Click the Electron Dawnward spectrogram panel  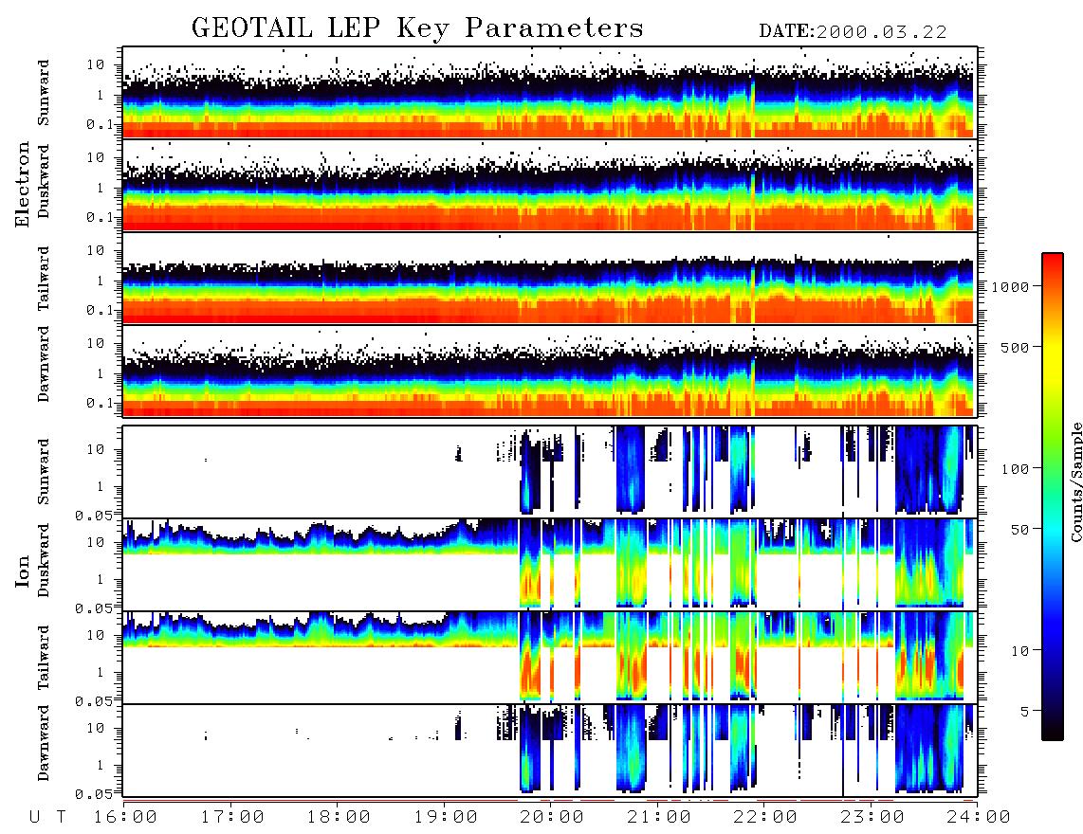click(550, 371)
